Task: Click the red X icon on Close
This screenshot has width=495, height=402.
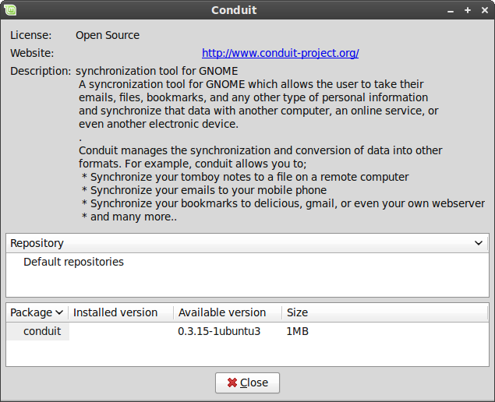Action: click(232, 383)
